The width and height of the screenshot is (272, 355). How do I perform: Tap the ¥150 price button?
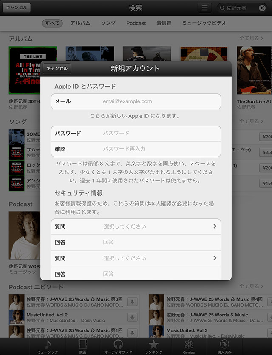click(266, 183)
